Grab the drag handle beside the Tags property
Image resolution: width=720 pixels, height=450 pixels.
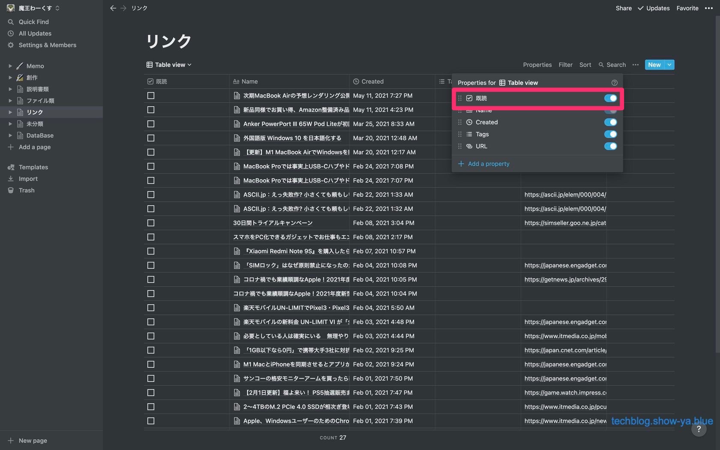click(460, 134)
